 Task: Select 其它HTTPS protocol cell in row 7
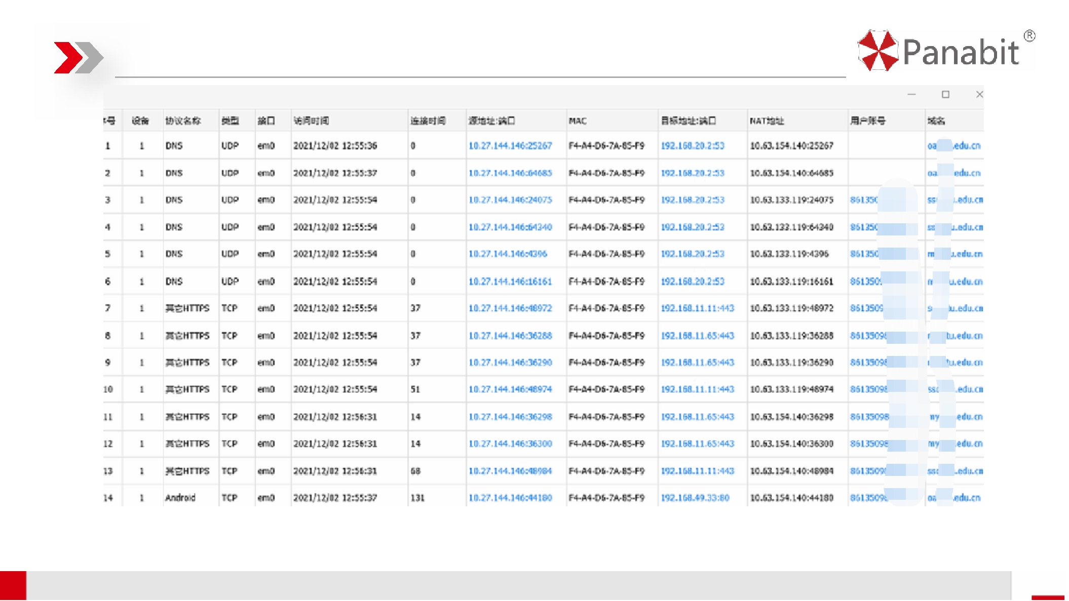click(x=187, y=308)
